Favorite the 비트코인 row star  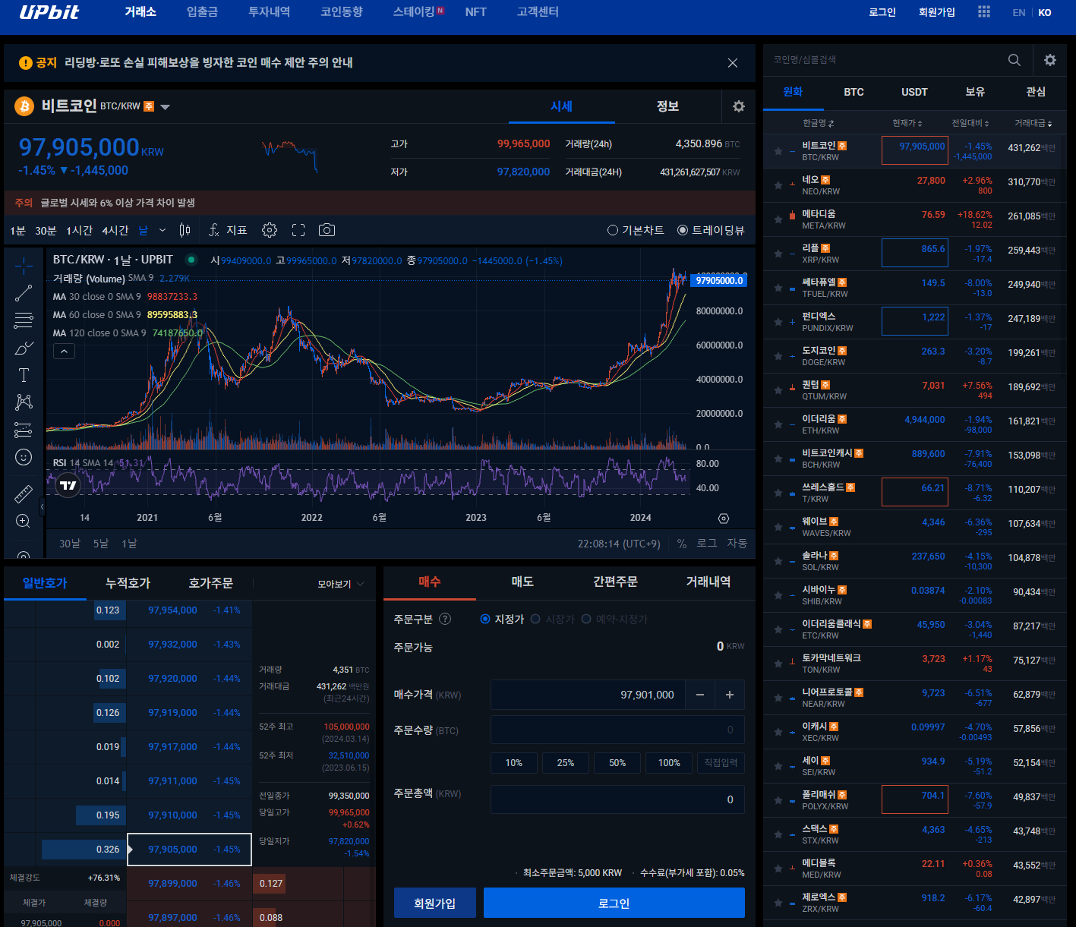tap(778, 151)
